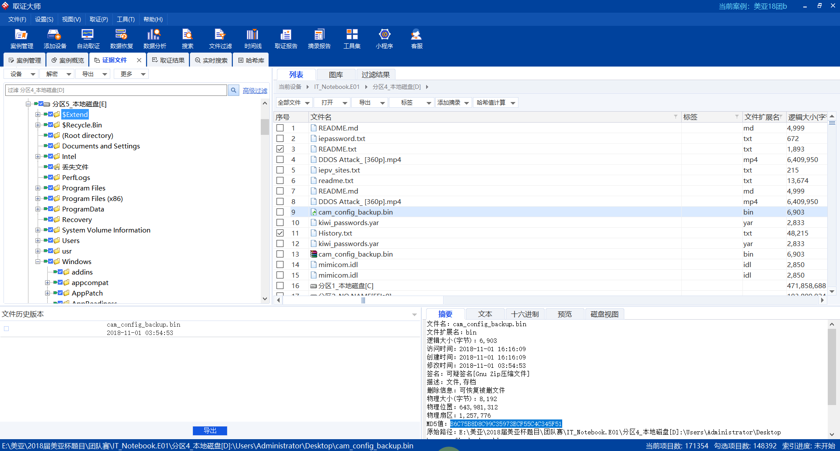
Task: Click the tree filter input field
Action: 116,90
